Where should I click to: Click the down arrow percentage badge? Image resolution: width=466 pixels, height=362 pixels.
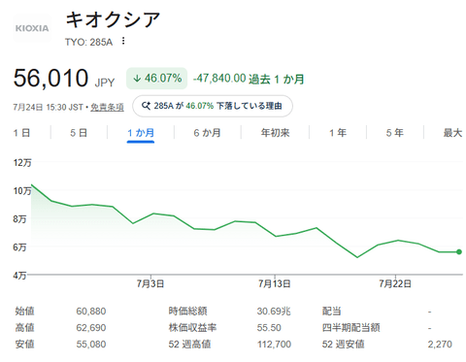click(x=157, y=79)
